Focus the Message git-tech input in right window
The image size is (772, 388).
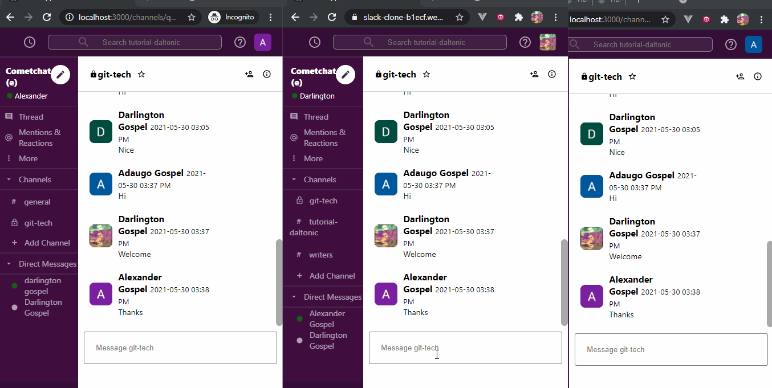(x=671, y=350)
